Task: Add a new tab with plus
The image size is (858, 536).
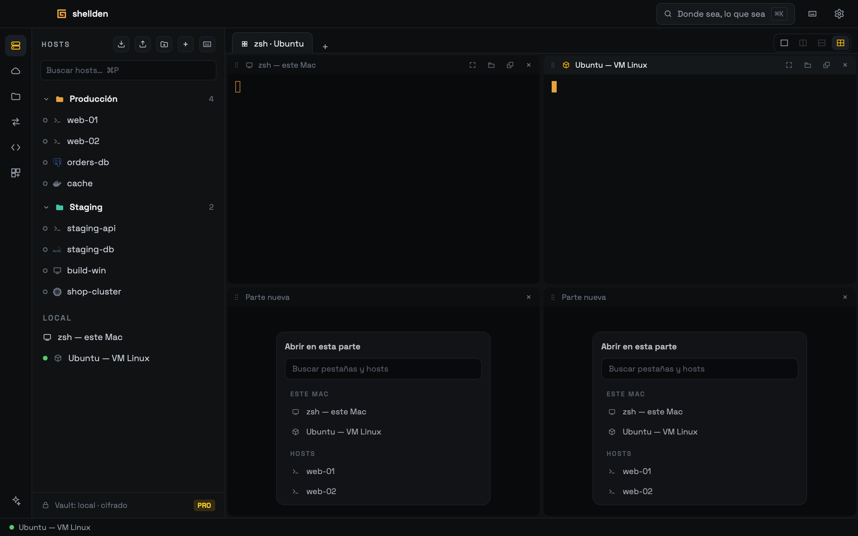Action: [x=325, y=47]
